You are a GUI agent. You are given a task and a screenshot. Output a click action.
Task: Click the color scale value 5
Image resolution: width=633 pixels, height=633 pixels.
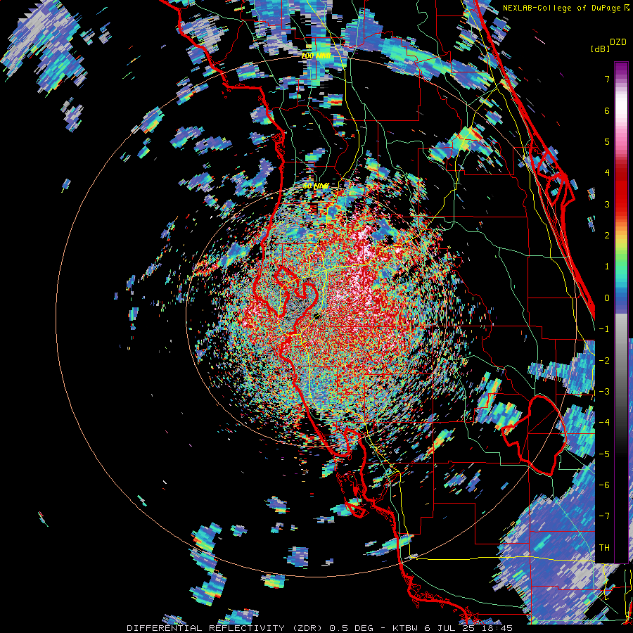(607, 141)
